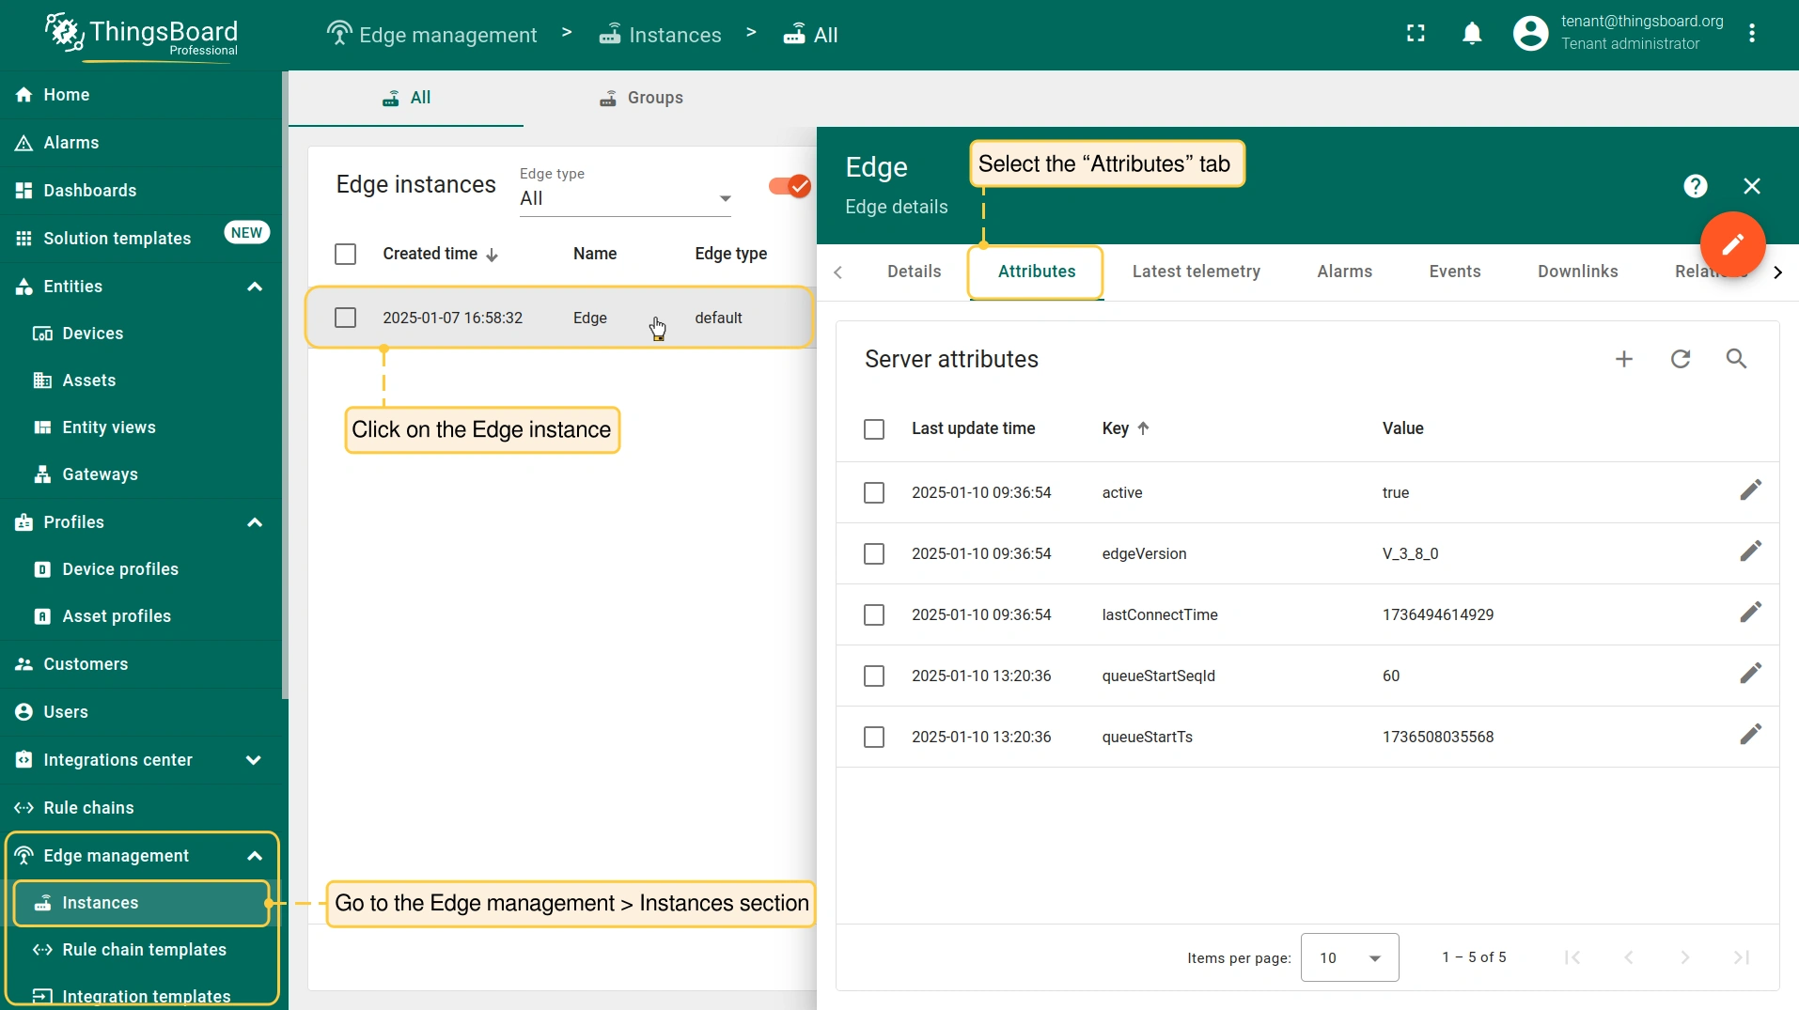This screenshot has width=1799, height=1010.
Task: Open Rule chain templates in sidebar
Action: [x=144, y=950]
